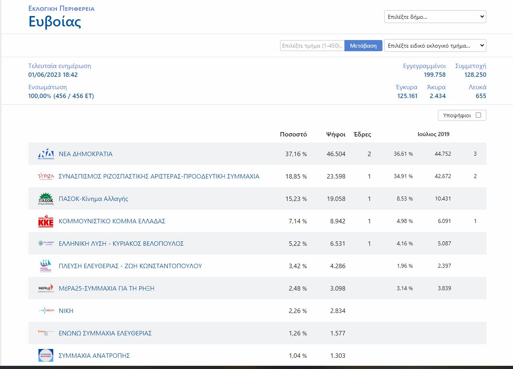Click the 2019 vote count 42.672
The width and height of the screenshot is (513, 369).
[443, 176]
